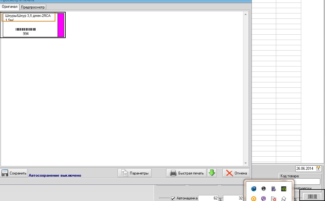Click the barcode print button
The image size is (325, 201).
click(312, 197)
